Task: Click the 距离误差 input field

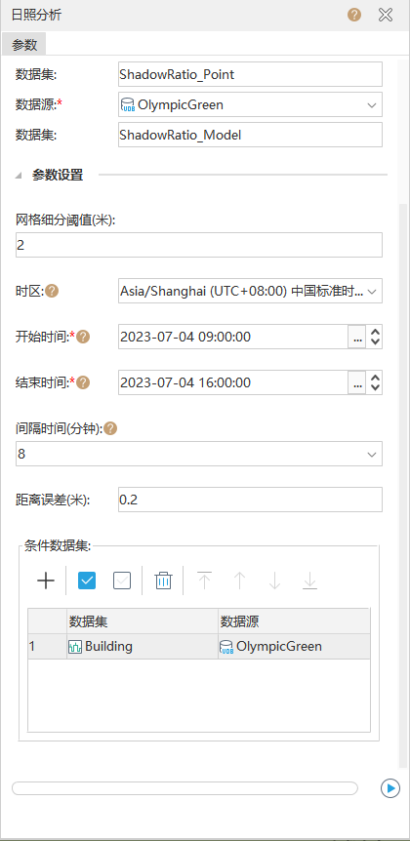Action: pos(250,500)
